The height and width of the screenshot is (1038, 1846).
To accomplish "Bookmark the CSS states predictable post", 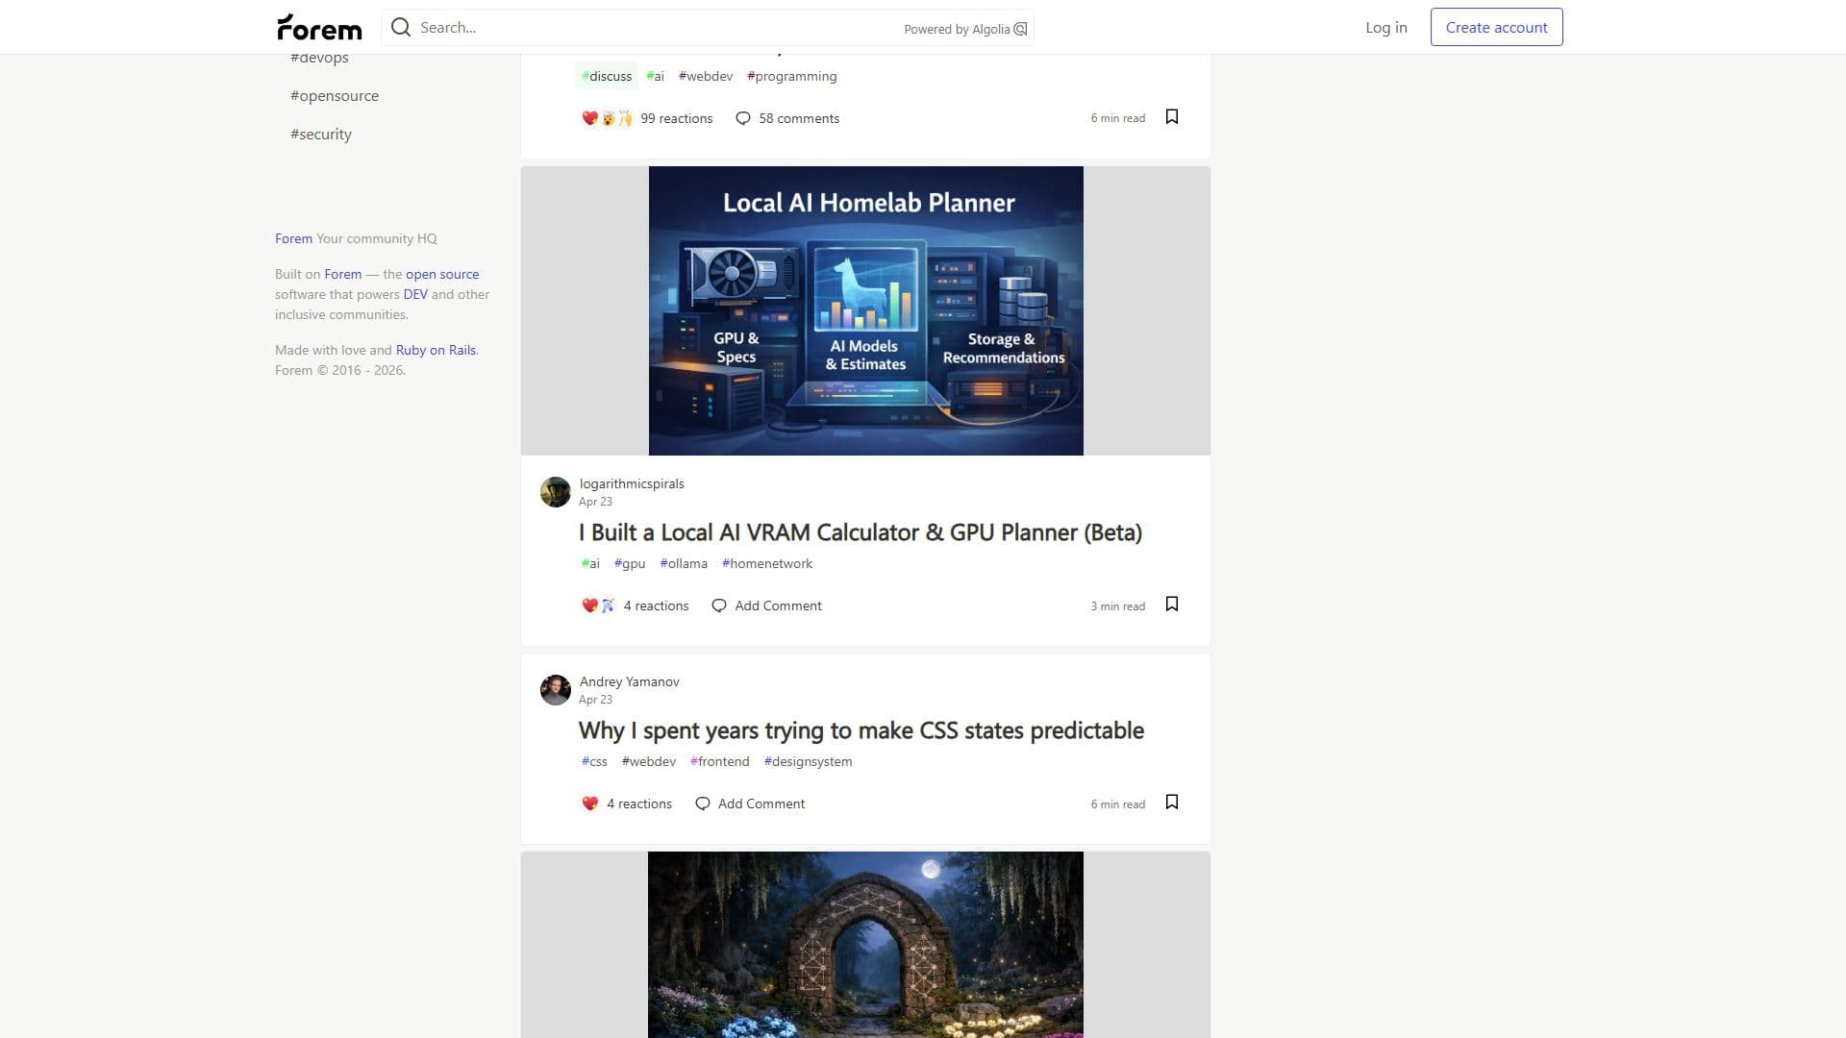I will pos(1172,803).
